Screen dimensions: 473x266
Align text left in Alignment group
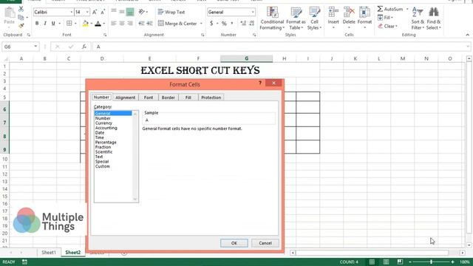pyautogui.click(x=113, y=23)
